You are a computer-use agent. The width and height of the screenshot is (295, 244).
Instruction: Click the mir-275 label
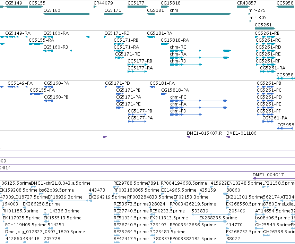click(x=257, y=10)
